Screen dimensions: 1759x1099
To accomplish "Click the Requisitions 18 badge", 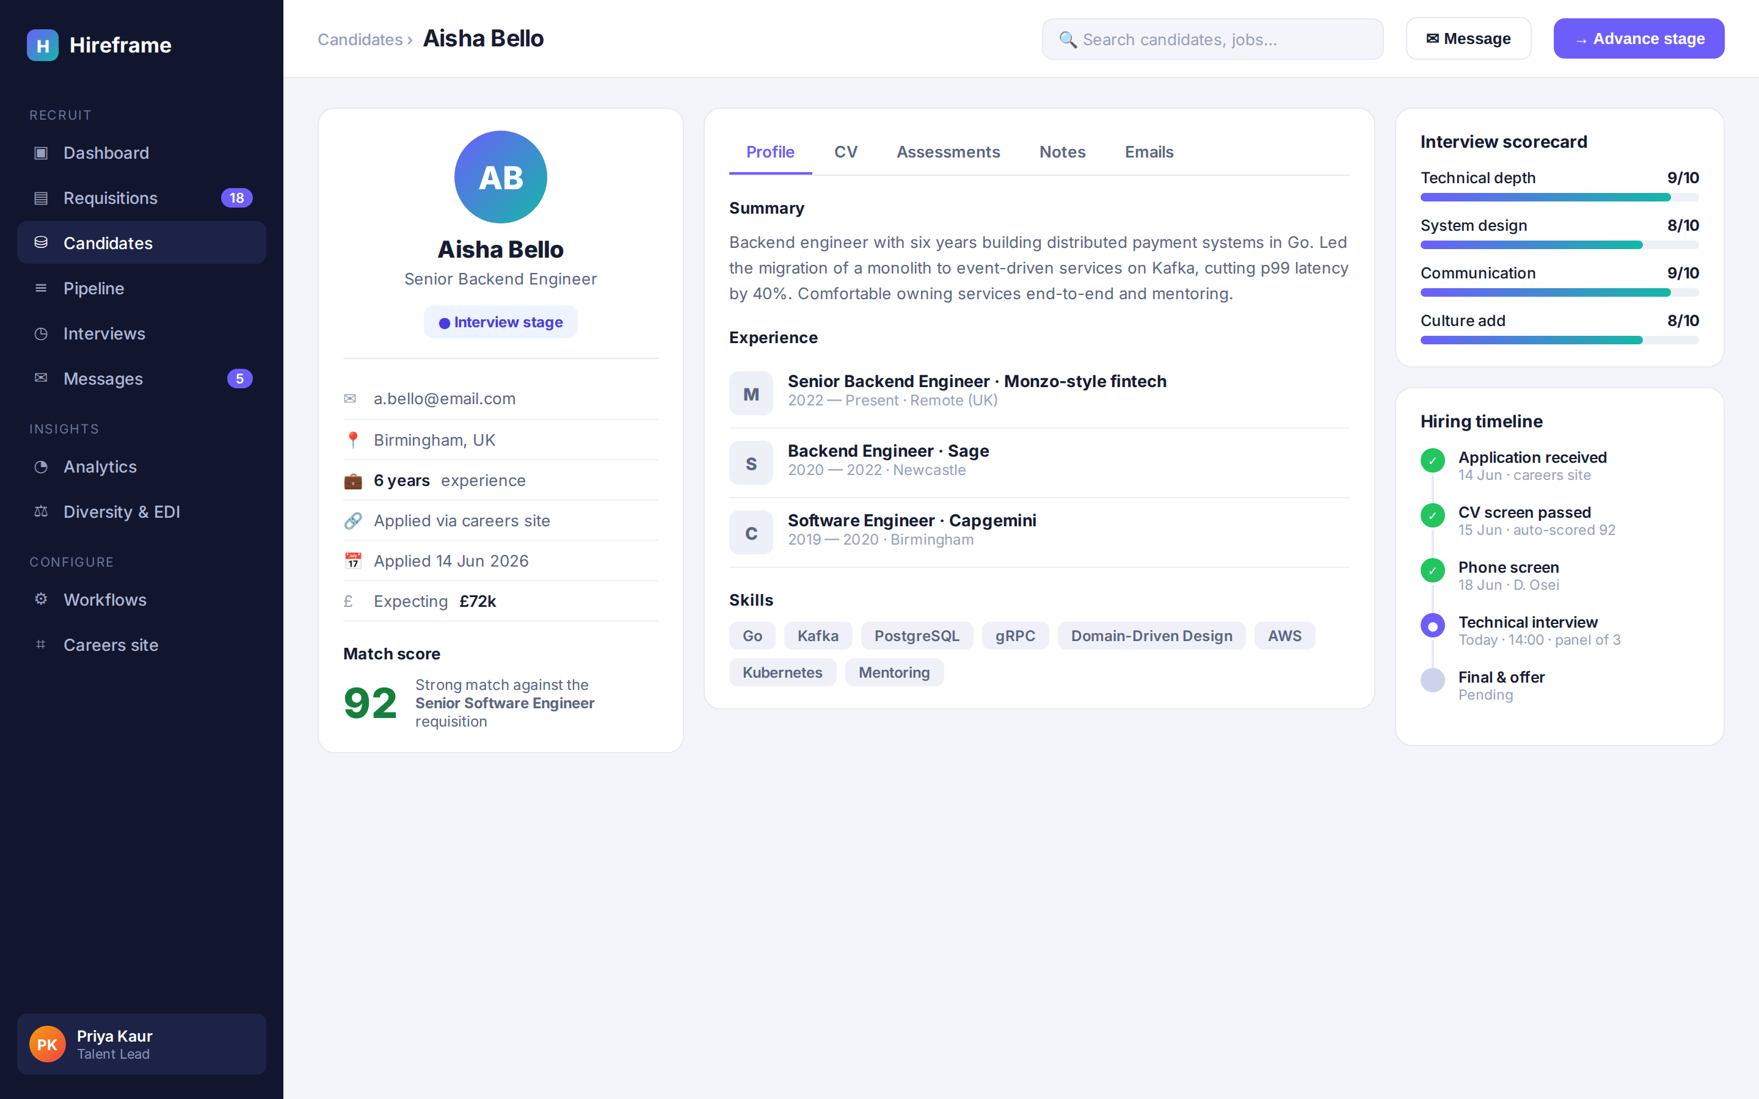I will pyautogui.click(x=237, y=198).
